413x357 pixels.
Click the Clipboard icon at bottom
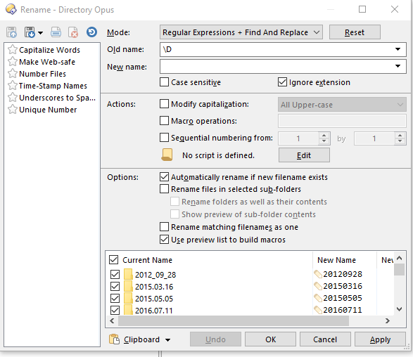(x=114, y=339)
